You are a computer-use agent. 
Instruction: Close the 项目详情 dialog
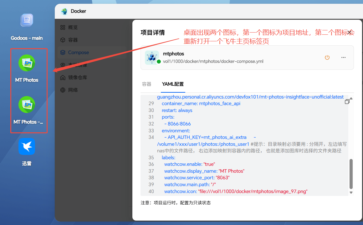click(350, 32)
